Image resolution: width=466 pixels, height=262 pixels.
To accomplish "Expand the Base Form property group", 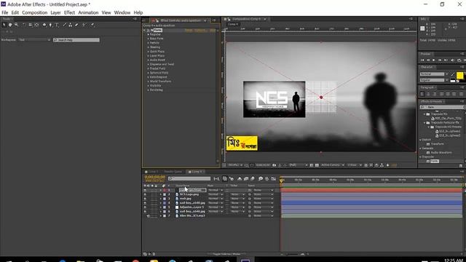I will [149, 39].
